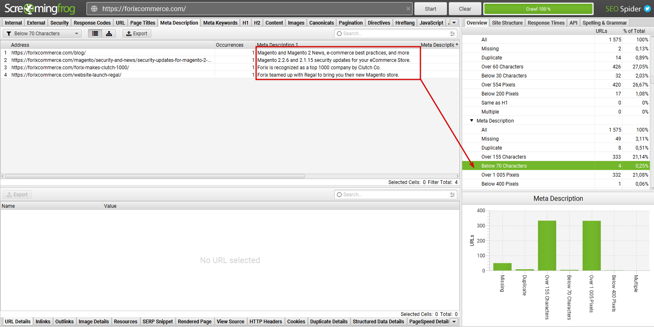Switch to list view mode
This screenshot has height=327, width=654.
tap(95, 34)
